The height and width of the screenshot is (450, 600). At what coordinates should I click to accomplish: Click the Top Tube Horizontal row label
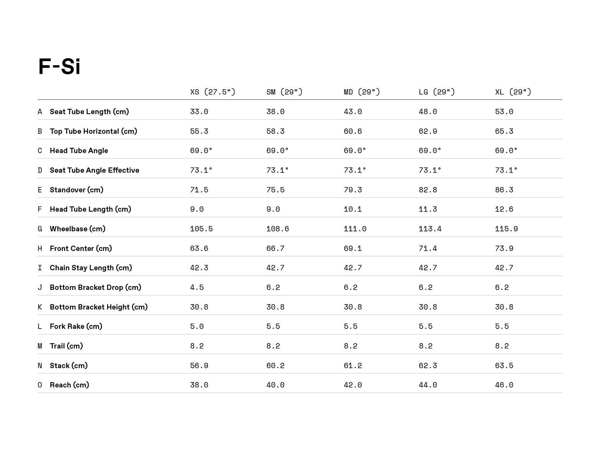(x=93, y=131)
